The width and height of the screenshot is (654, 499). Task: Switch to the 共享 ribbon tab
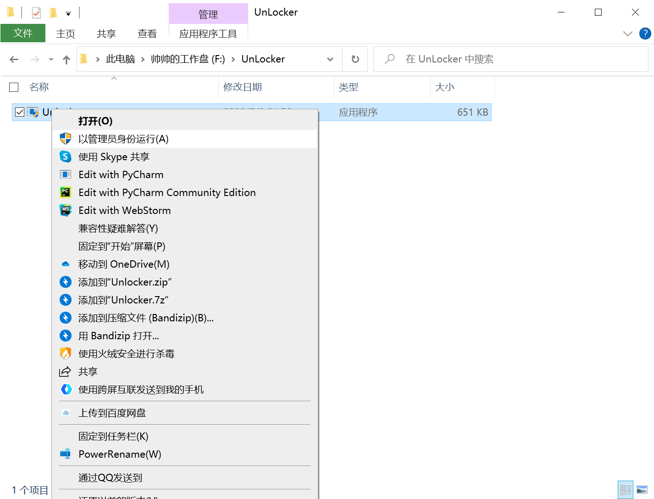pyautogui.click(x=106, y=34)
